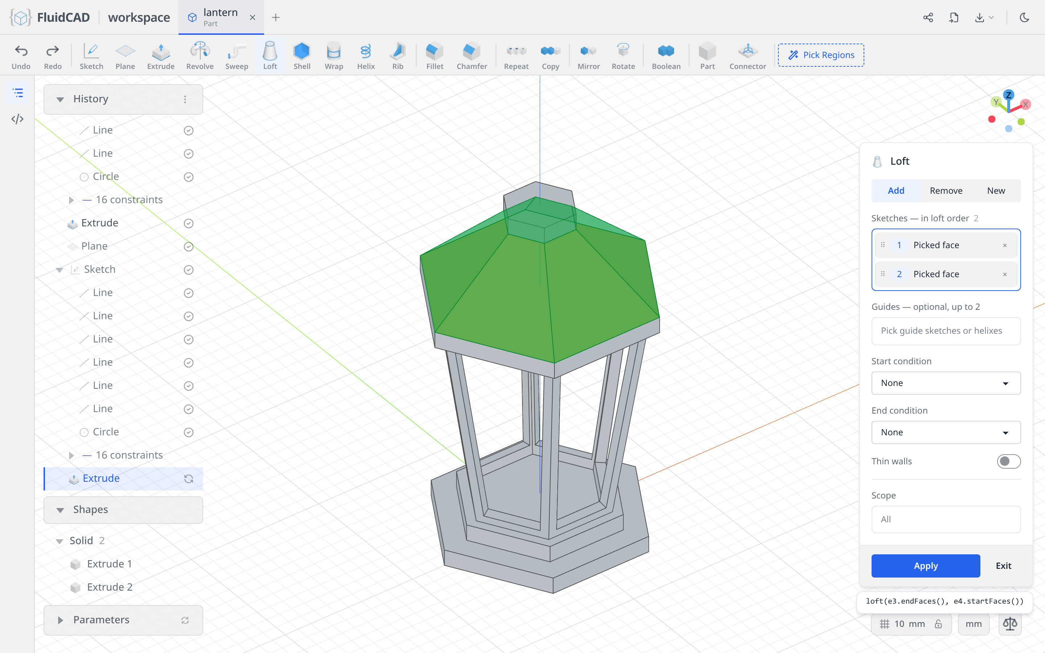The image size is (1045, 653).
Task: Remove the second Picked face entry
Action: [1005, 274]
